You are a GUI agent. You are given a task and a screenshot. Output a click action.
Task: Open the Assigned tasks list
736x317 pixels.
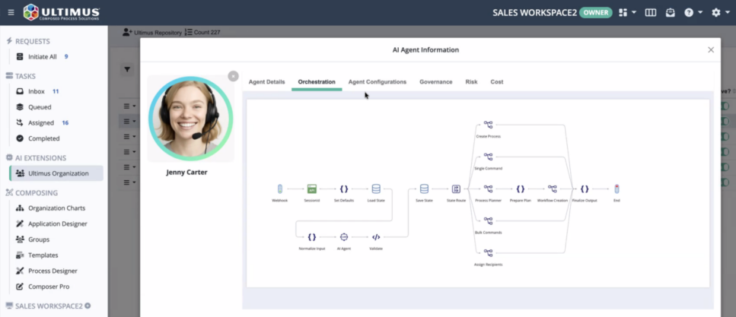point(41,123)
